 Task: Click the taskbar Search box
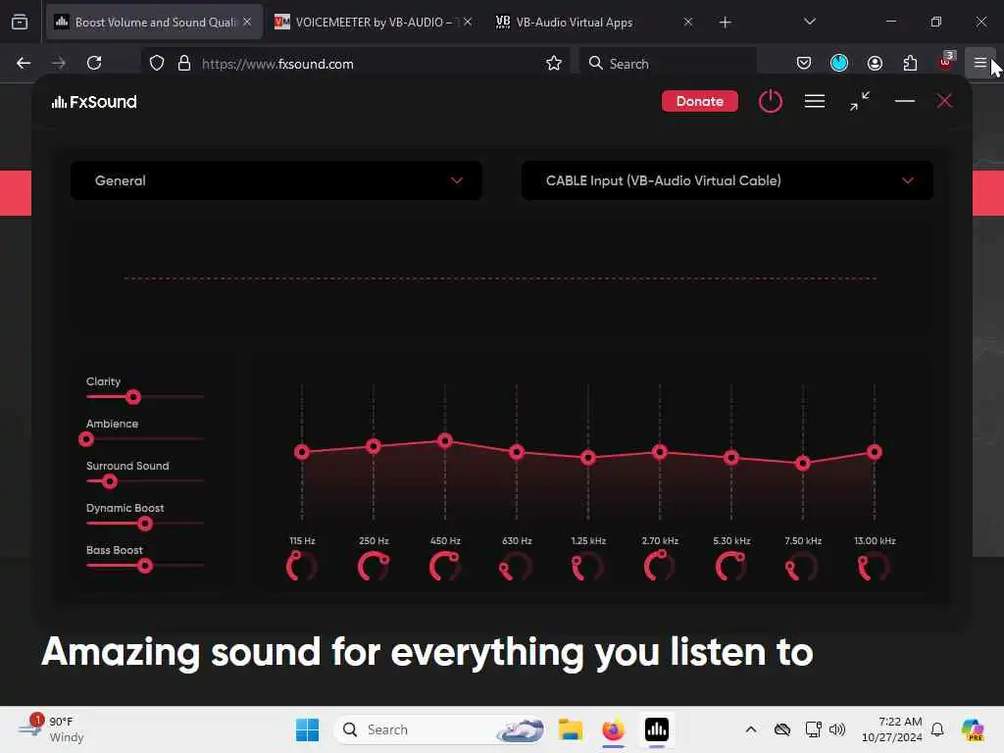pyautogui.click(x=442, y=729)
